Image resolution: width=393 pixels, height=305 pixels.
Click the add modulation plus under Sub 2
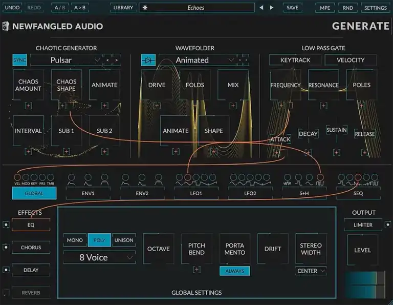pos(104,151)
